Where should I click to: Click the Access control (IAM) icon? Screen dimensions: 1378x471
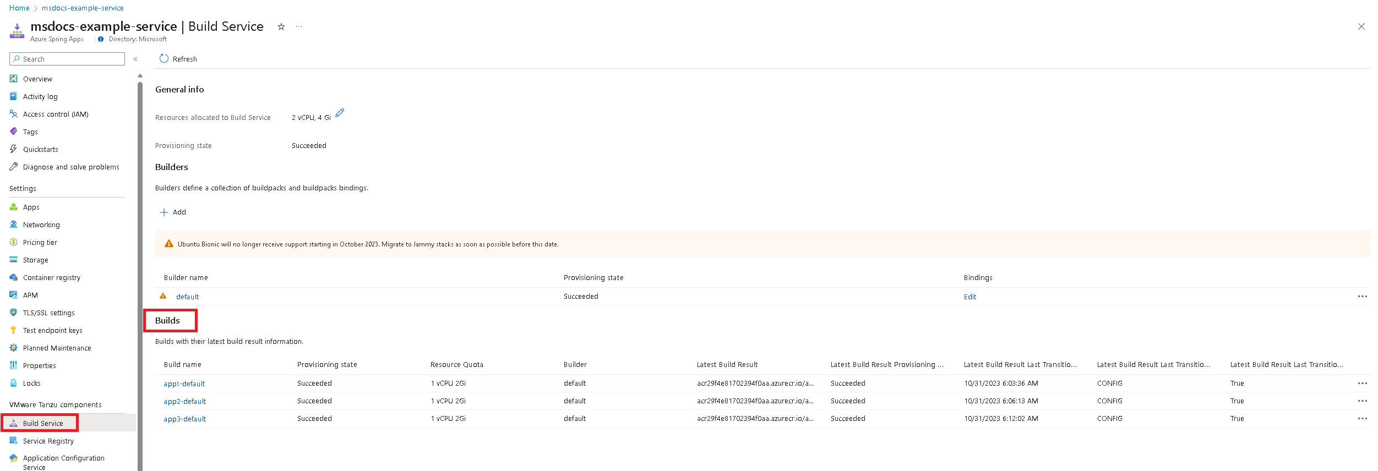(x=14, y=114)
